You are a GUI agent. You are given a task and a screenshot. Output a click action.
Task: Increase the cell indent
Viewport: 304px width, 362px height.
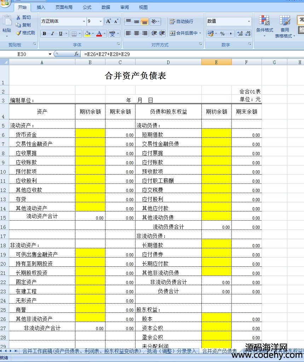pos(162,33)
